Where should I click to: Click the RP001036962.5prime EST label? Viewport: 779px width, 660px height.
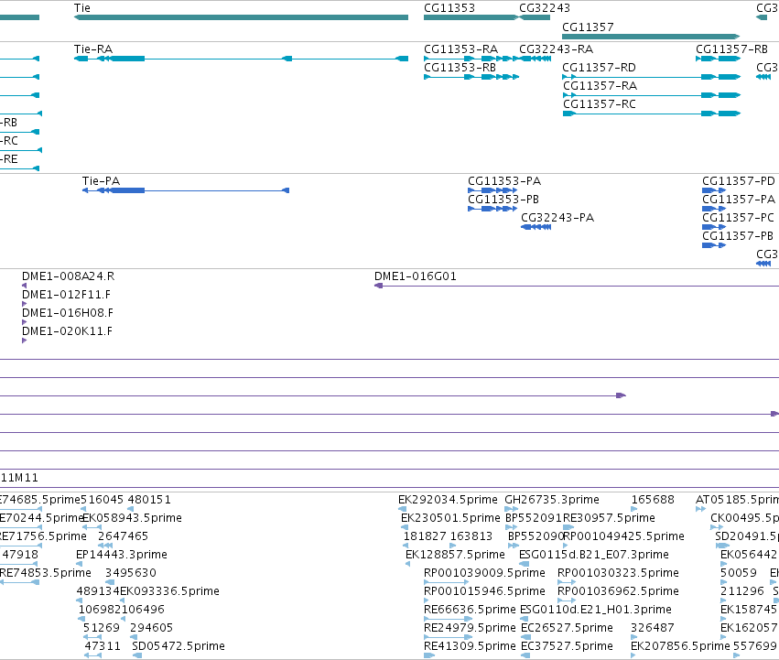618,591
